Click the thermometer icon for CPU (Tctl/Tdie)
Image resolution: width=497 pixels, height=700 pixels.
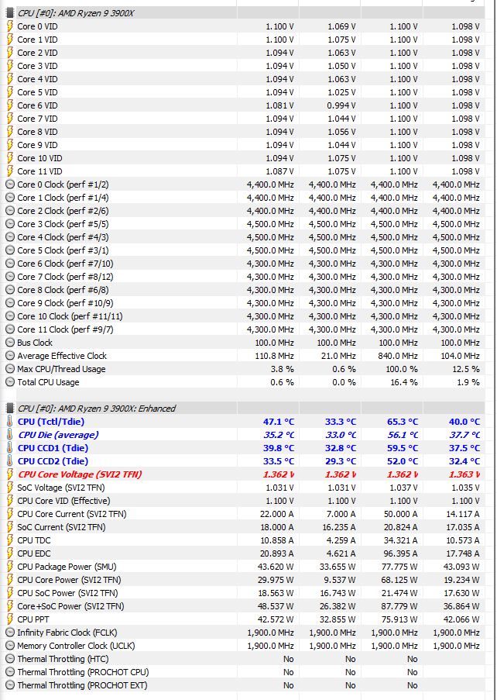10,422
